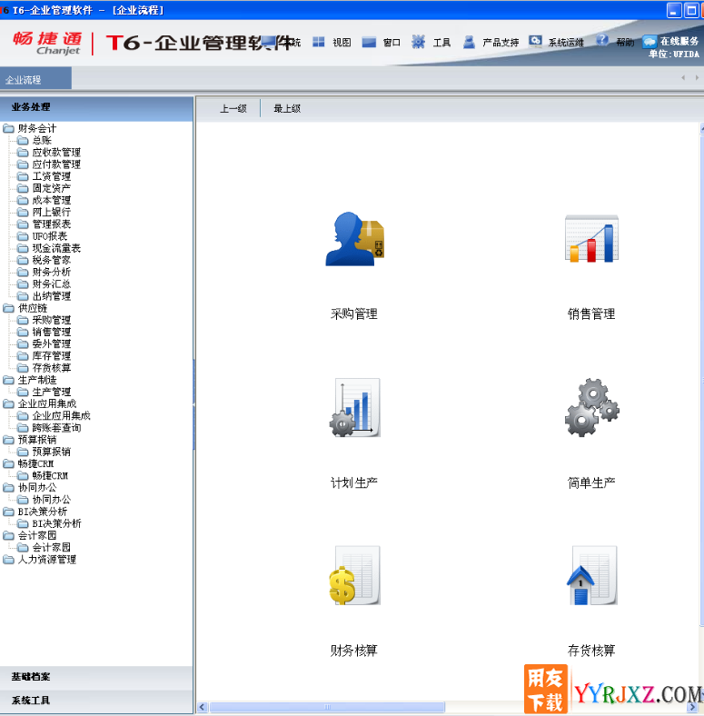Viewport: 704px width, 716px height.
Task: Open the 在线服务 link
Action: pos(679,41)
